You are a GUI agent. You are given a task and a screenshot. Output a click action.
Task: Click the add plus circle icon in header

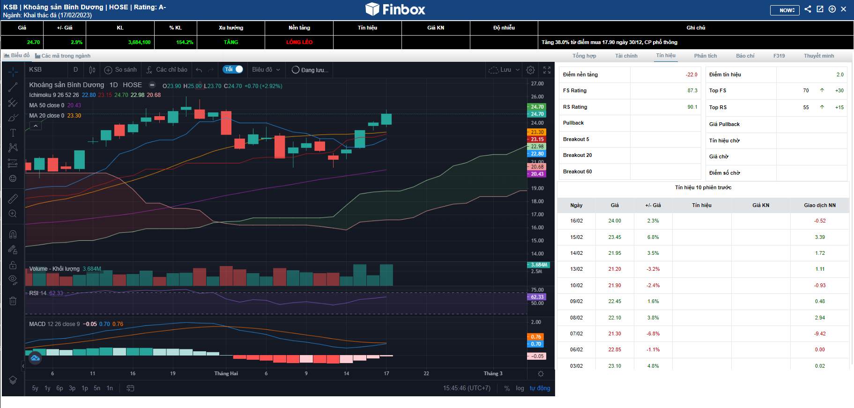(832, 9)
